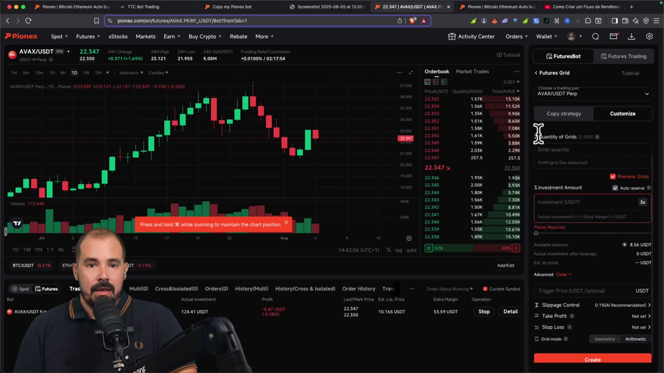This screenshot has width=664, height=373.
Task: Open the settings hexagon icon
Action: coord(649,36)
